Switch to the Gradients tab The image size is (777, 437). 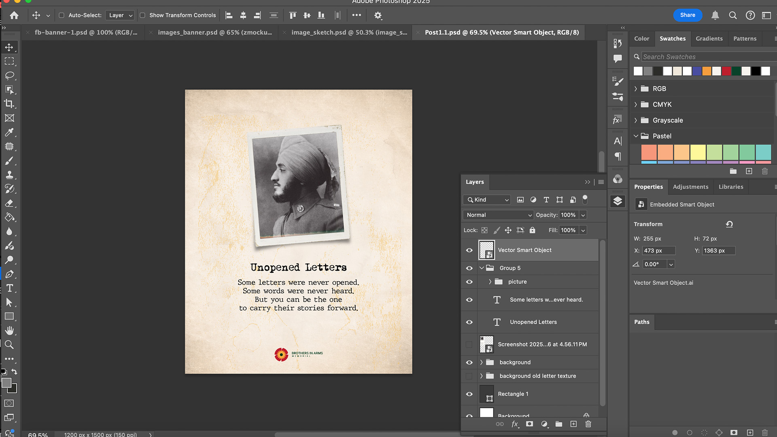coord(709,38)
